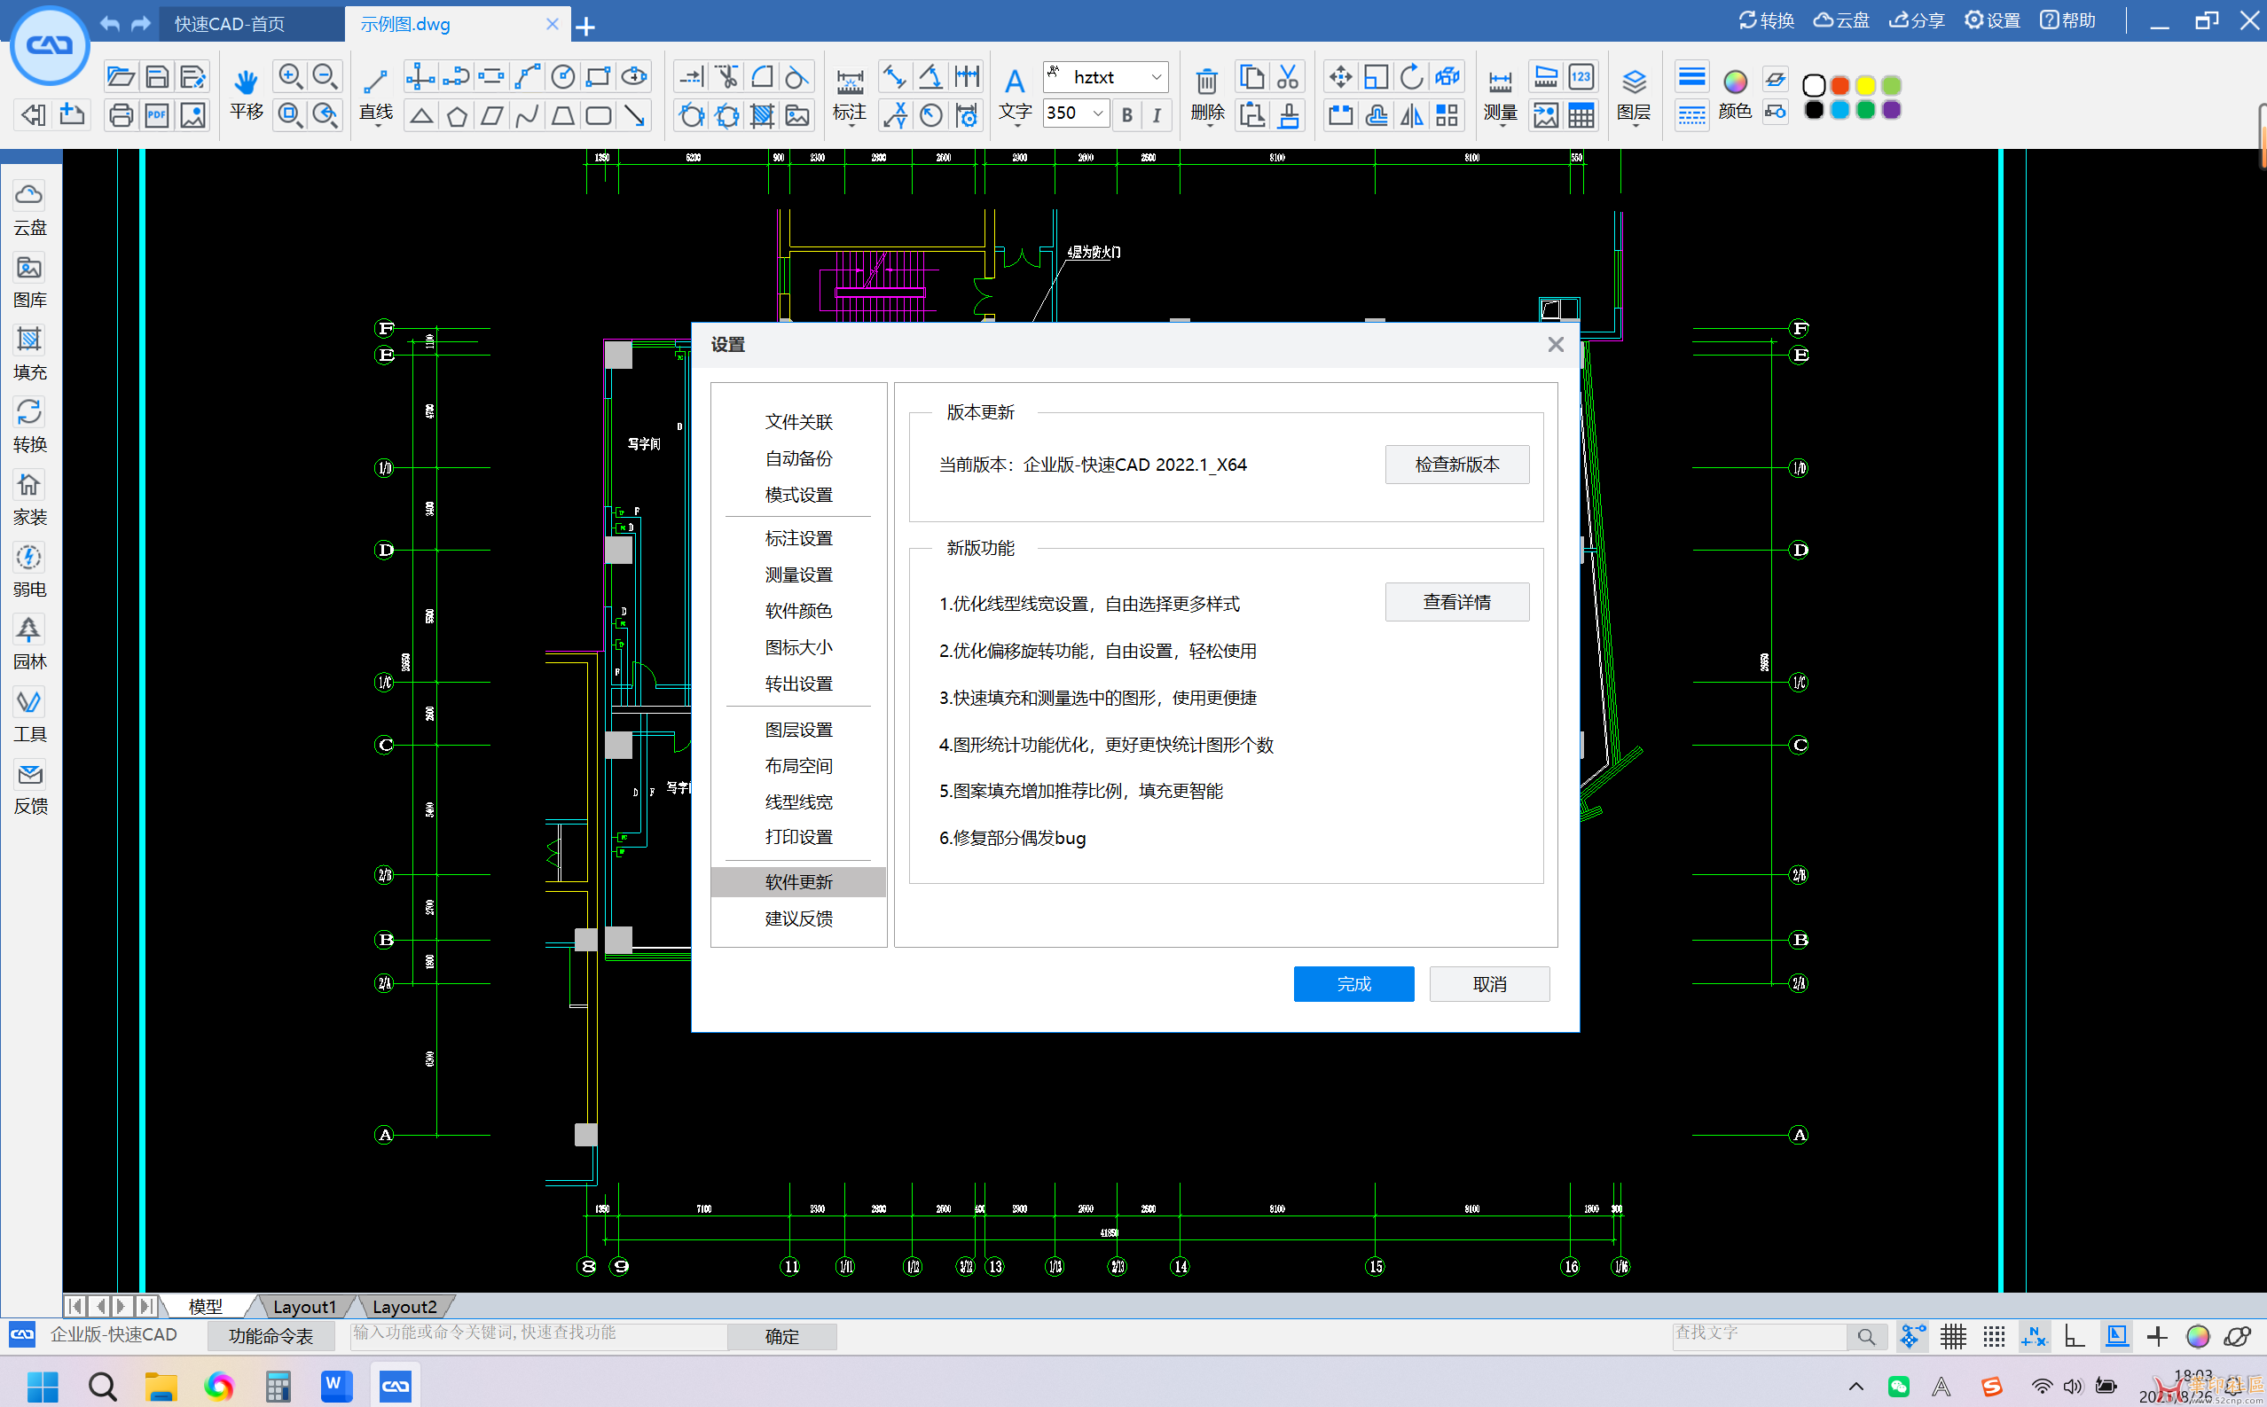Expand the text size 350 dropdown
Screen dimensions: 2267x1407
click(x=1098, y=113)
